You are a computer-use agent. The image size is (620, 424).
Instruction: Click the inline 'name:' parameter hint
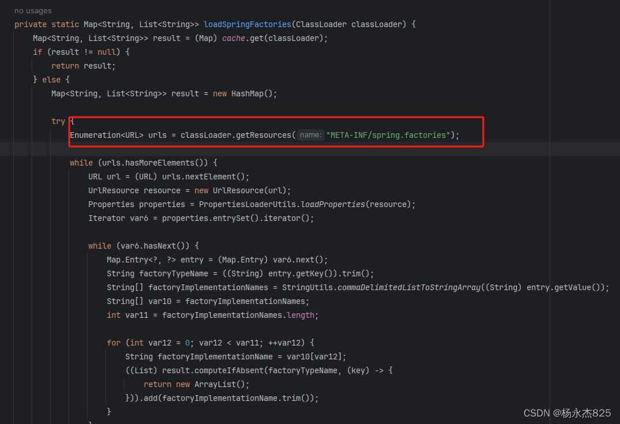pos(310,134)
